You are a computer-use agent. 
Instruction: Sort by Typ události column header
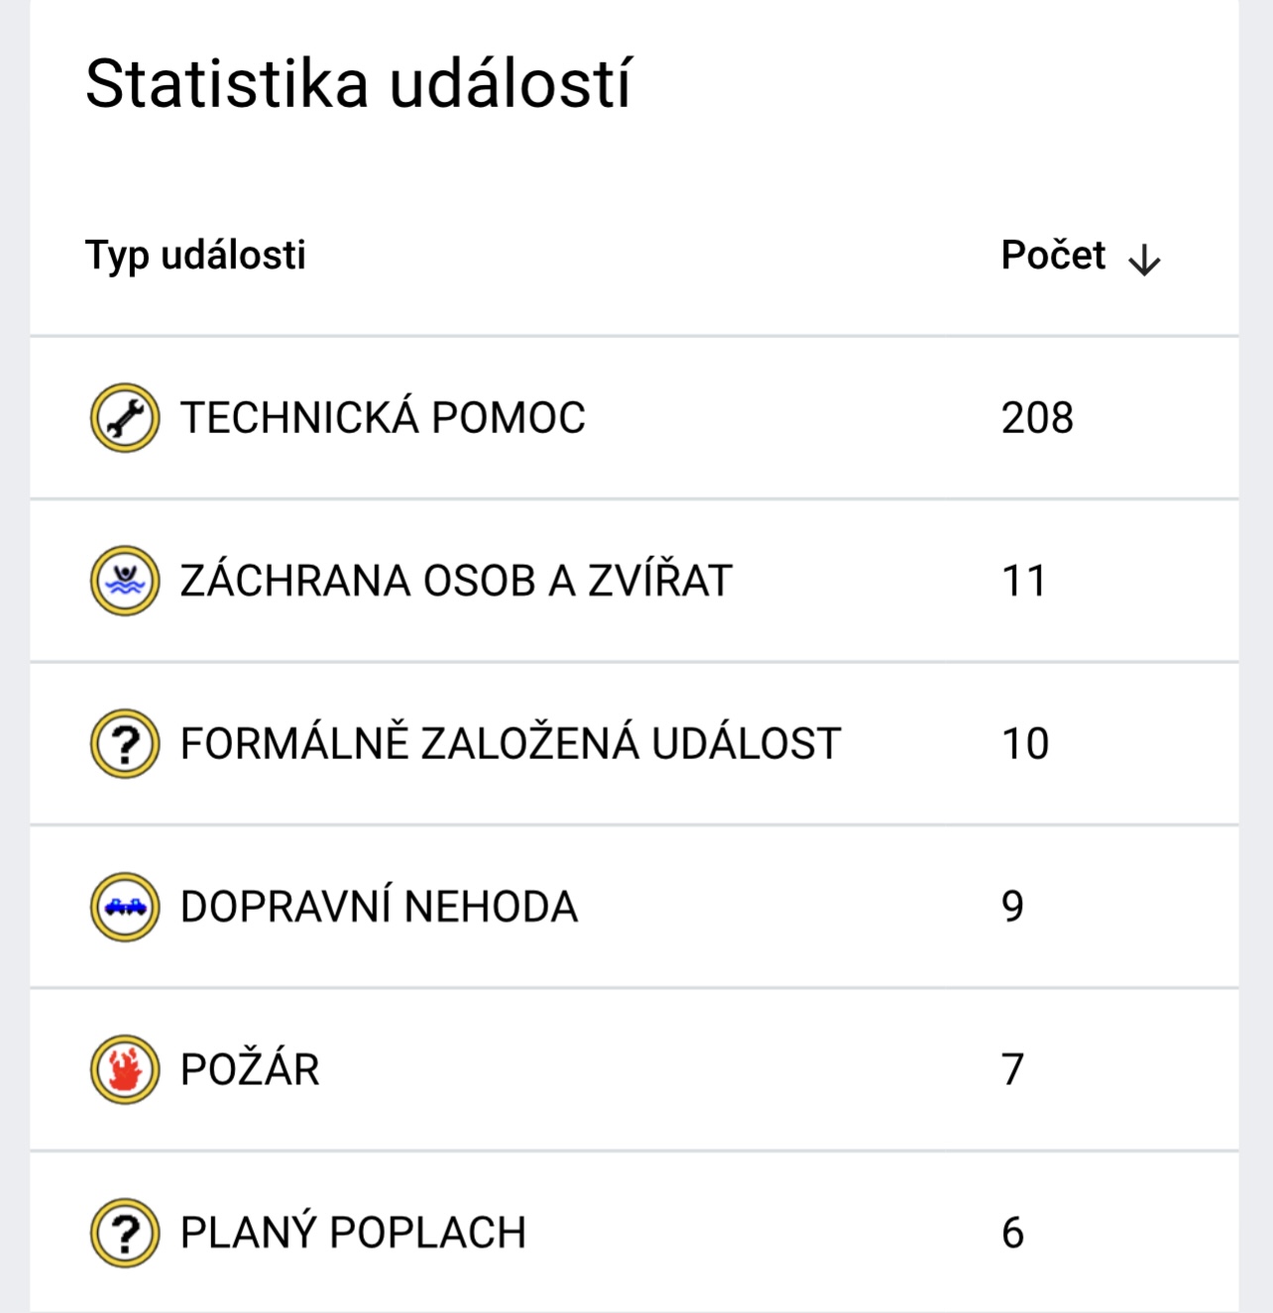195,256
